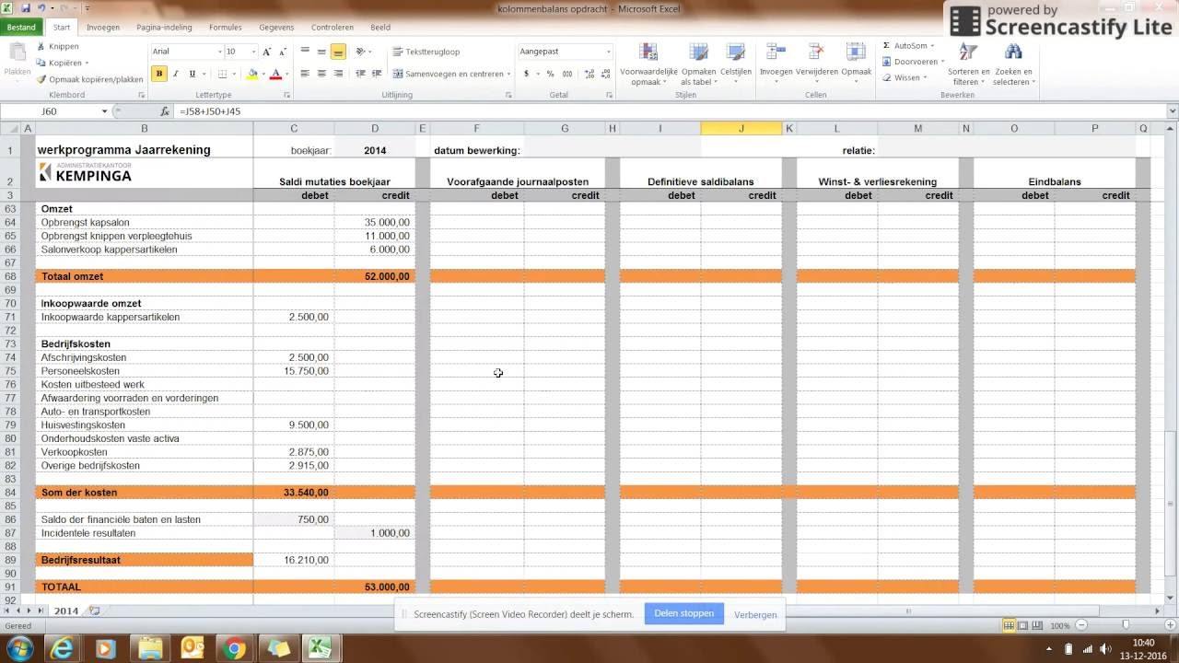
Task: Open Voorwaardelijke opmaak dropdown
Action: [x=648, y=64]
